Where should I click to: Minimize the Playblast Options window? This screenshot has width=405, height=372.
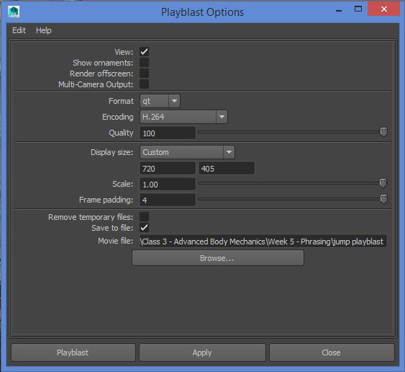(339, 11)
